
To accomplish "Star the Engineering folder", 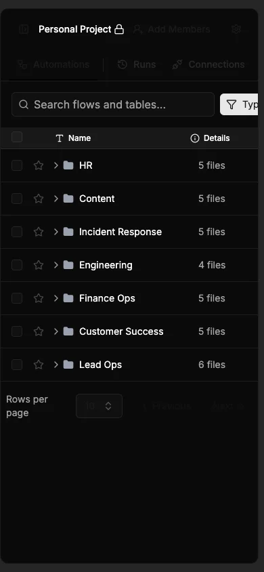I will [x=38, y=265].
